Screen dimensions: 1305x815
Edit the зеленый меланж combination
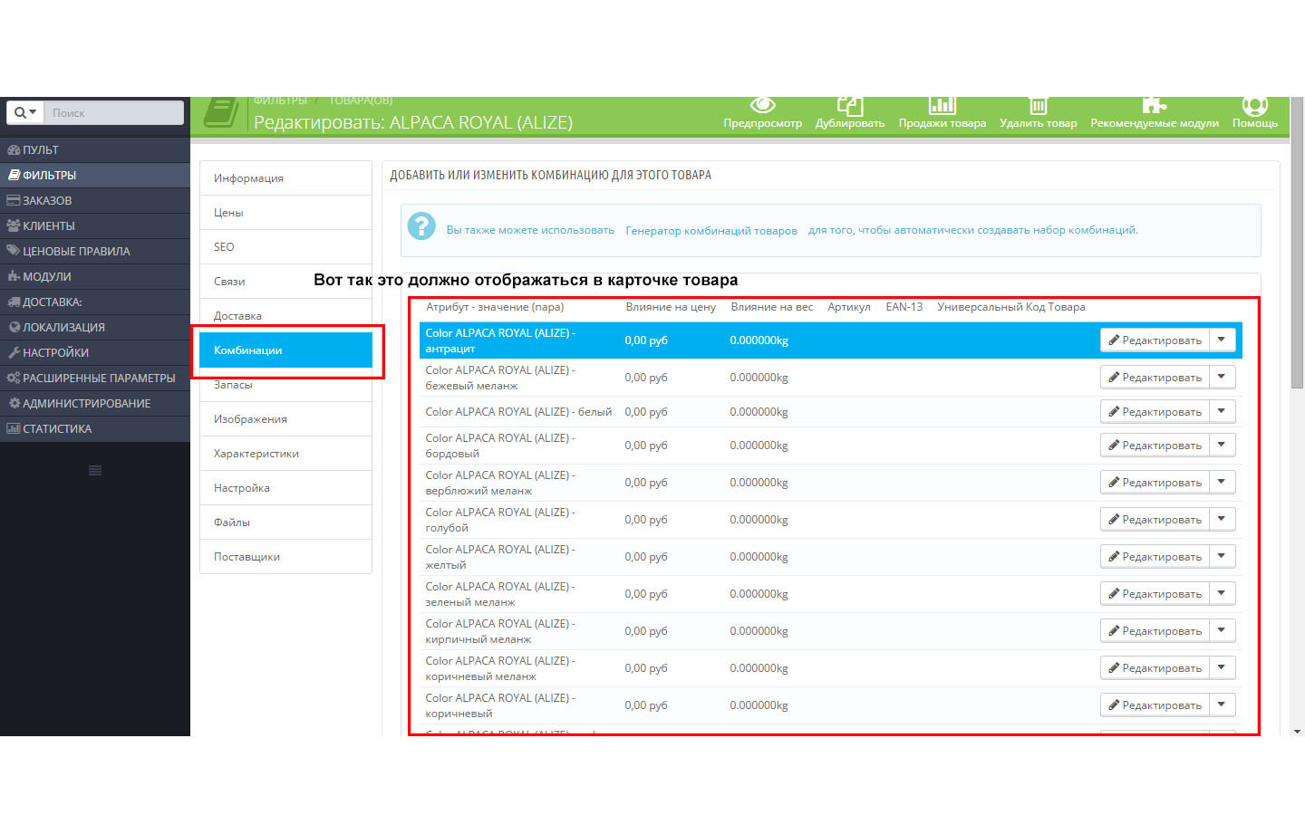pyautogui.click(x=1155, y=594)
